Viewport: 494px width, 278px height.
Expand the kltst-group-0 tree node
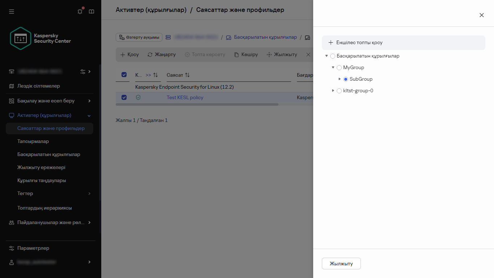(x=333, y=90)
